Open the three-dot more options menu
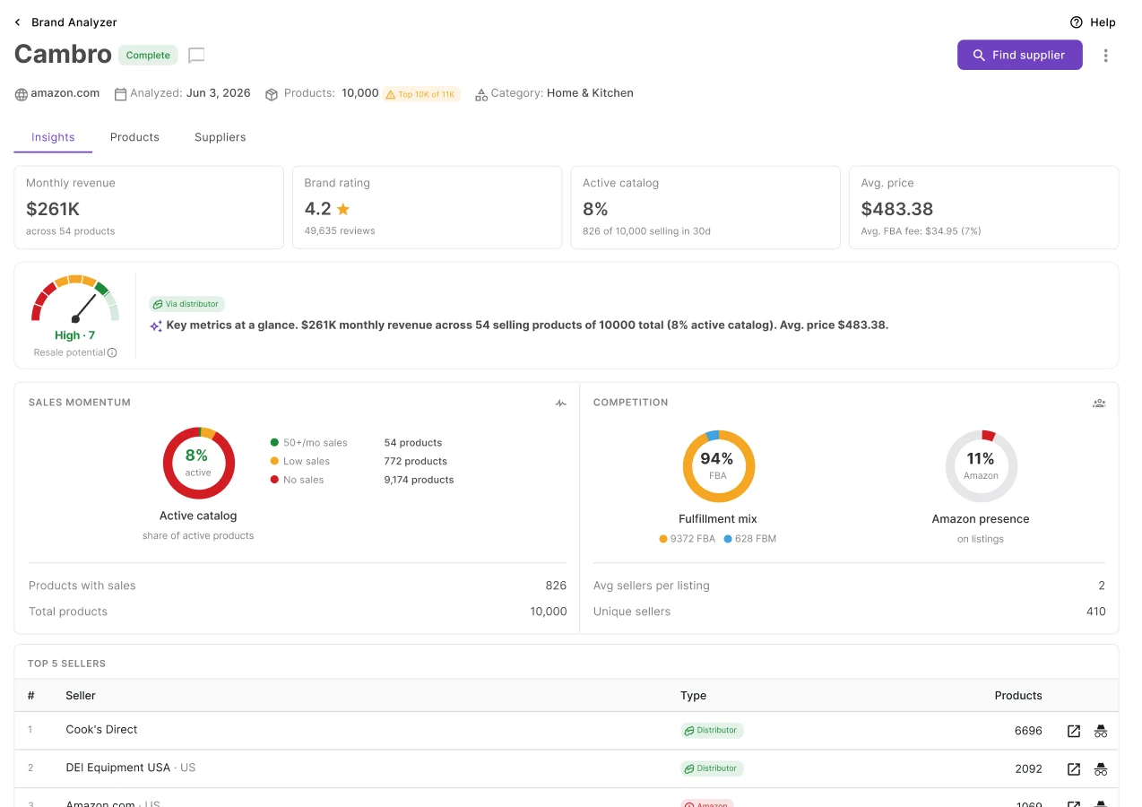Viewport: 1142px width, 807px height. 1105,56
